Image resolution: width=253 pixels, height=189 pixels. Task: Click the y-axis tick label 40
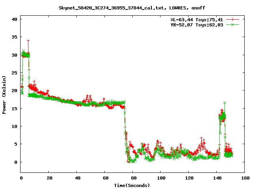(14, 19)
